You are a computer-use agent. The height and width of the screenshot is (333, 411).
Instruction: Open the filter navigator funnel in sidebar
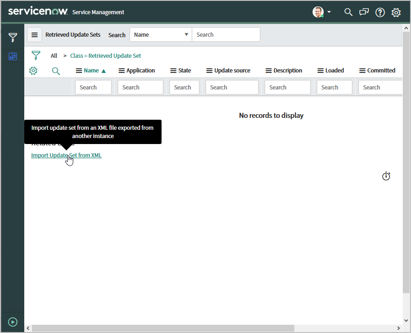(13, 38)
